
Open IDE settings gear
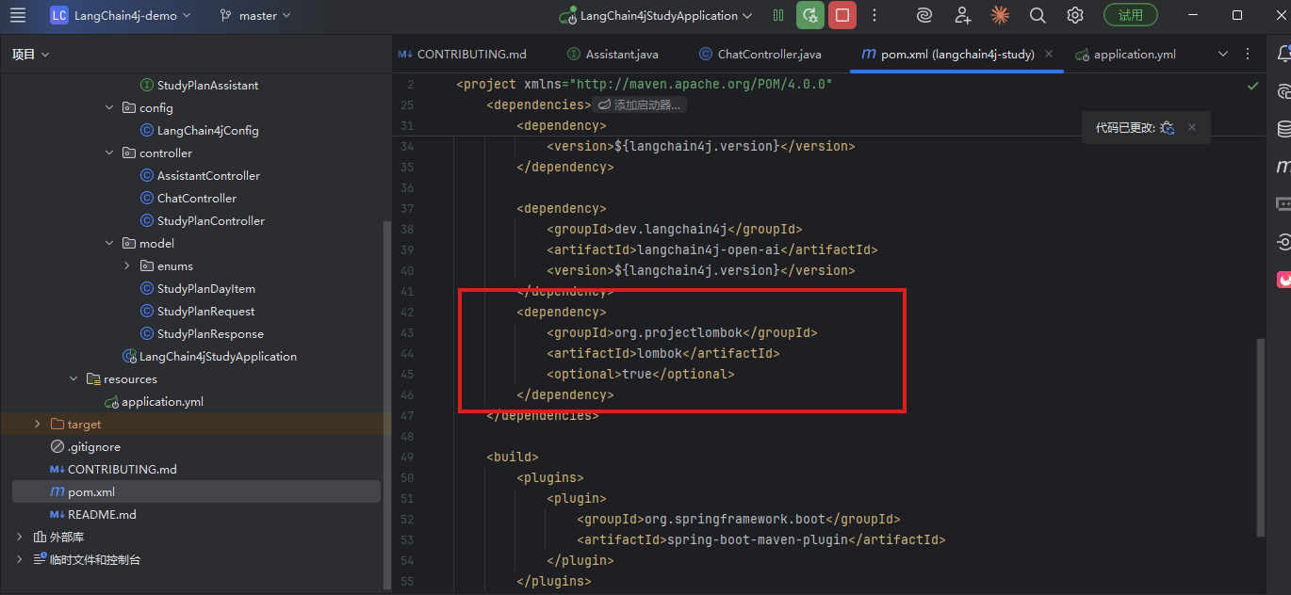[x=1075, y=15]
